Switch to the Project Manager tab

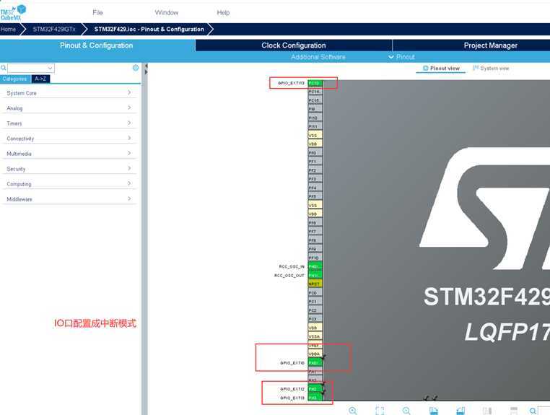[x=490, y=45]
